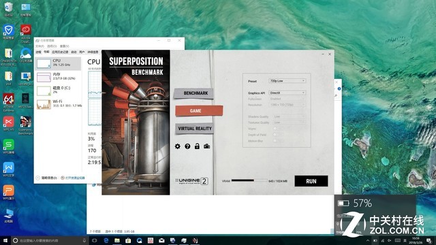Collapse Task Manager fewer details expander
The image size is (436, 245).
click(x=46, y=178)
